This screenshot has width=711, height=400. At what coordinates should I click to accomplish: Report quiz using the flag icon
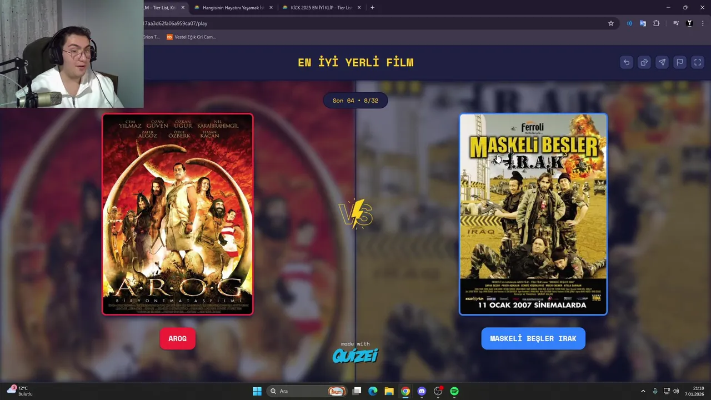tap(680, 62)
